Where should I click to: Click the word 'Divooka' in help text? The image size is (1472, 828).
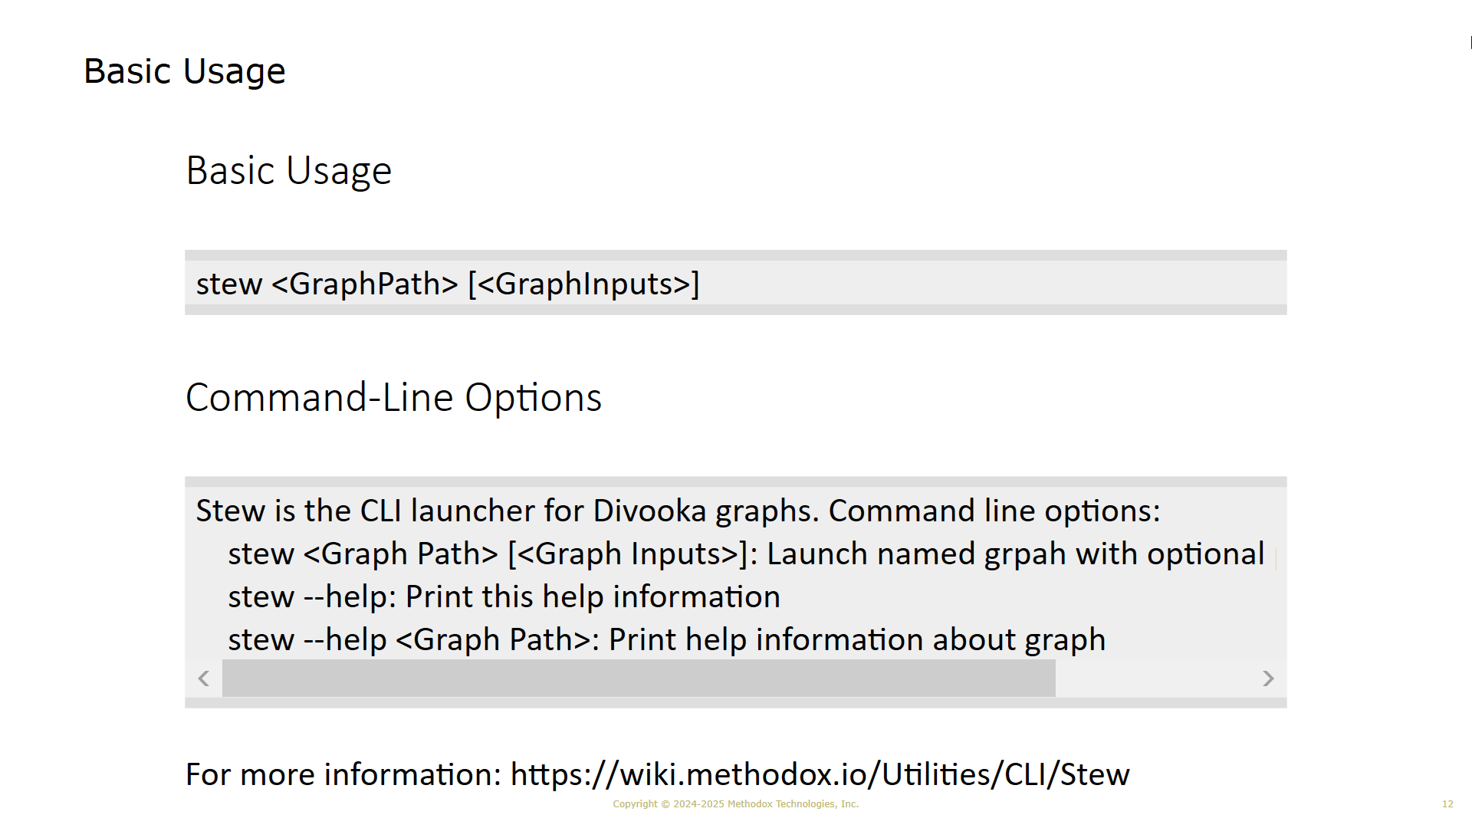coord(649,511)
